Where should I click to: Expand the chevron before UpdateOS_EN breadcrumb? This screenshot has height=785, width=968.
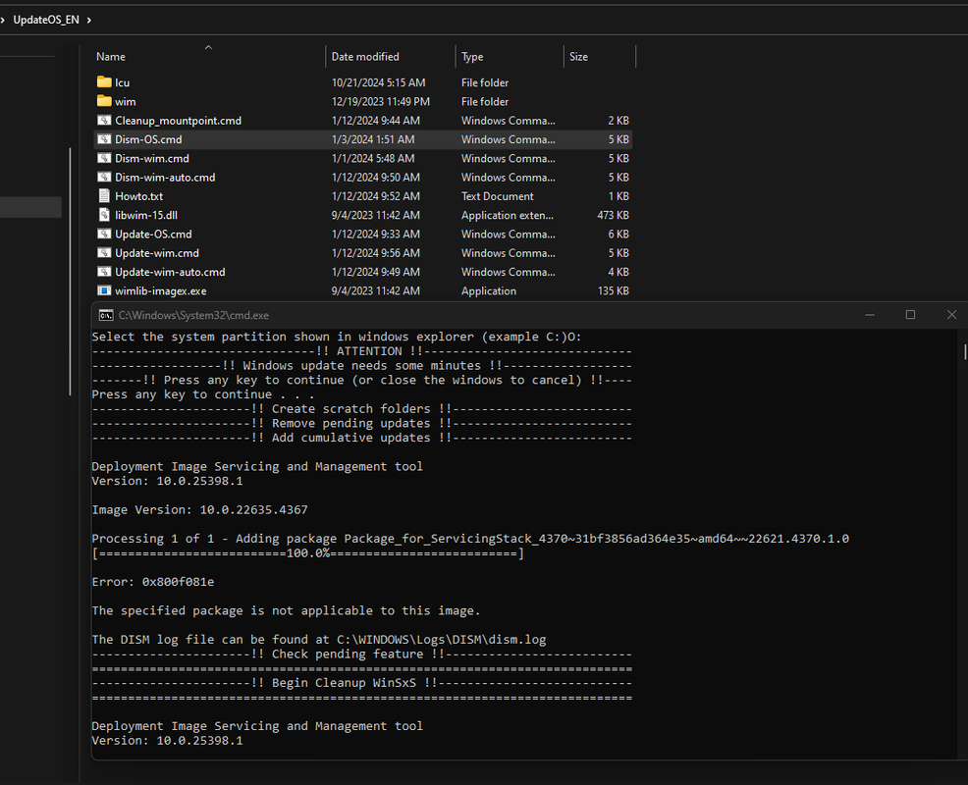click(x=2, y=20)
